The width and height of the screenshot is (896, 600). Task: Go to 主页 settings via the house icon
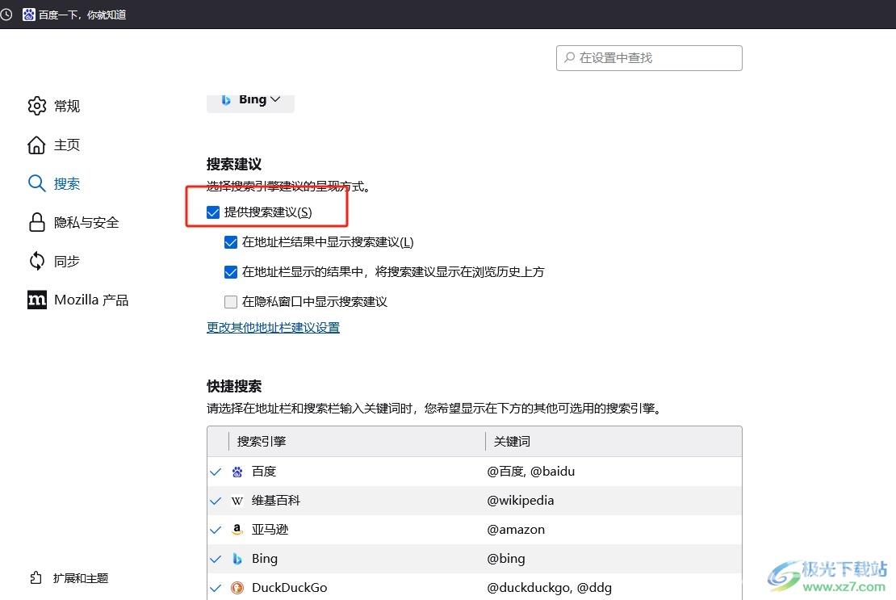click(36, 145)
